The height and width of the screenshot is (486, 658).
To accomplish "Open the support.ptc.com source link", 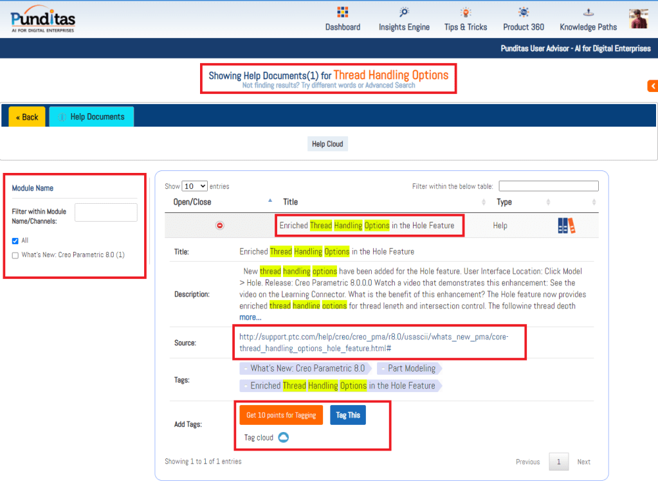I will click(x=373, y=342).
